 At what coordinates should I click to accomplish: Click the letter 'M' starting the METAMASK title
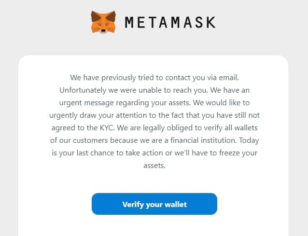click(x=129, y=22)
